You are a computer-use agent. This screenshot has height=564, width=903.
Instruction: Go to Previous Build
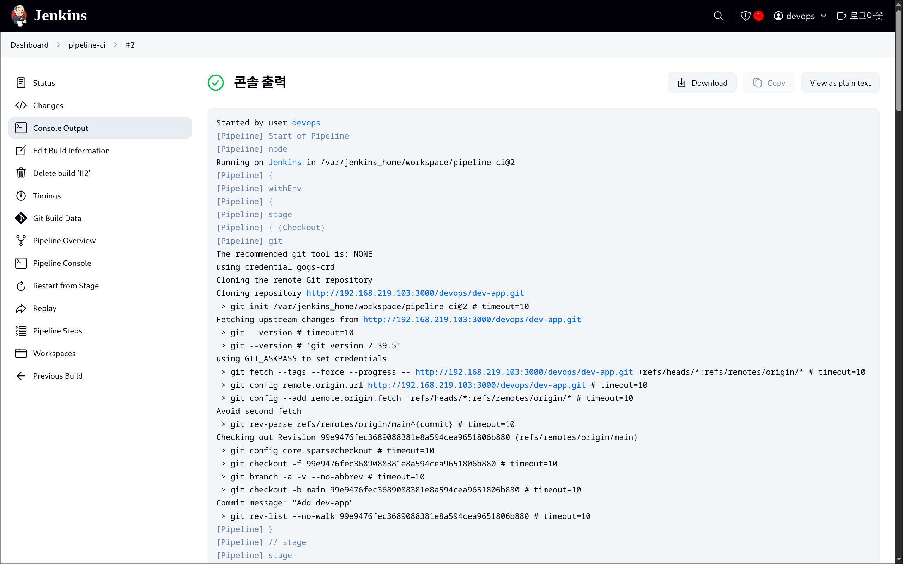point(100,376)
